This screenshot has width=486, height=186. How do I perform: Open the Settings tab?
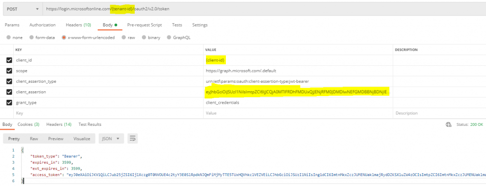(200, 25)
